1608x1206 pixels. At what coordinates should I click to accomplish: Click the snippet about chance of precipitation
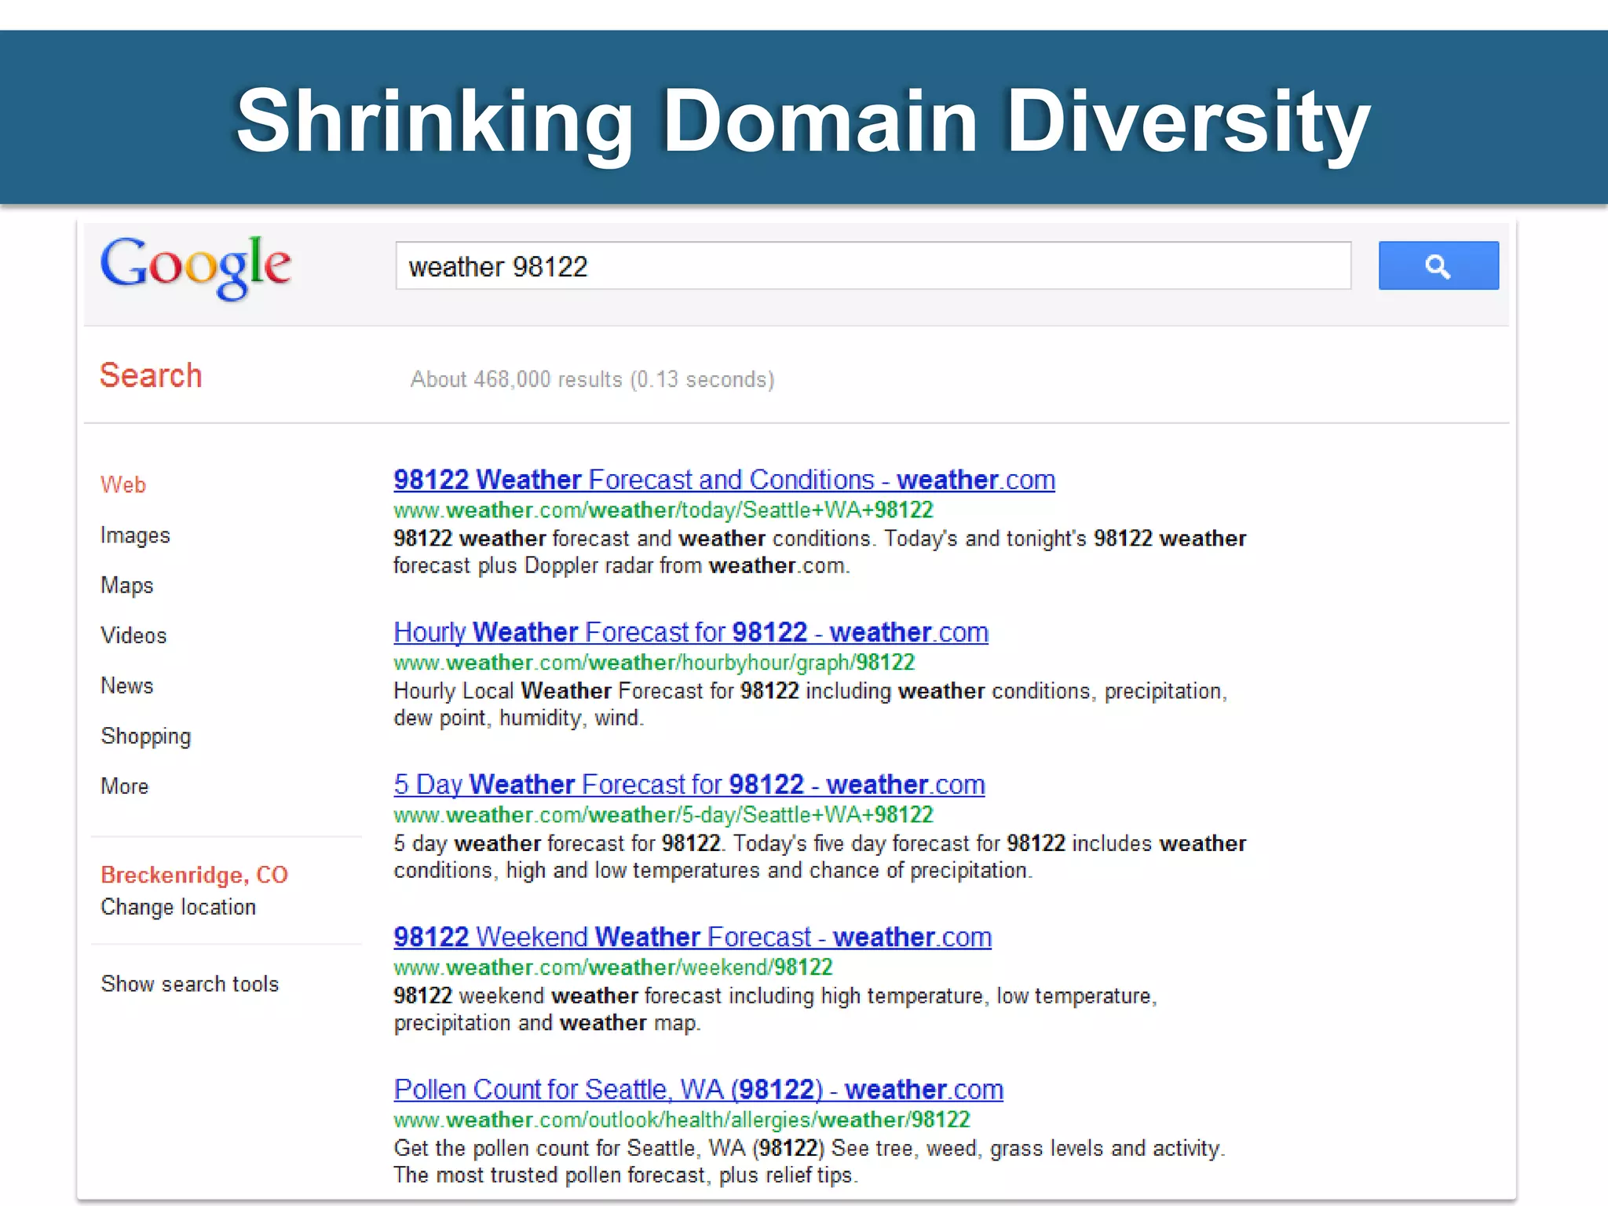coord(820,857)
